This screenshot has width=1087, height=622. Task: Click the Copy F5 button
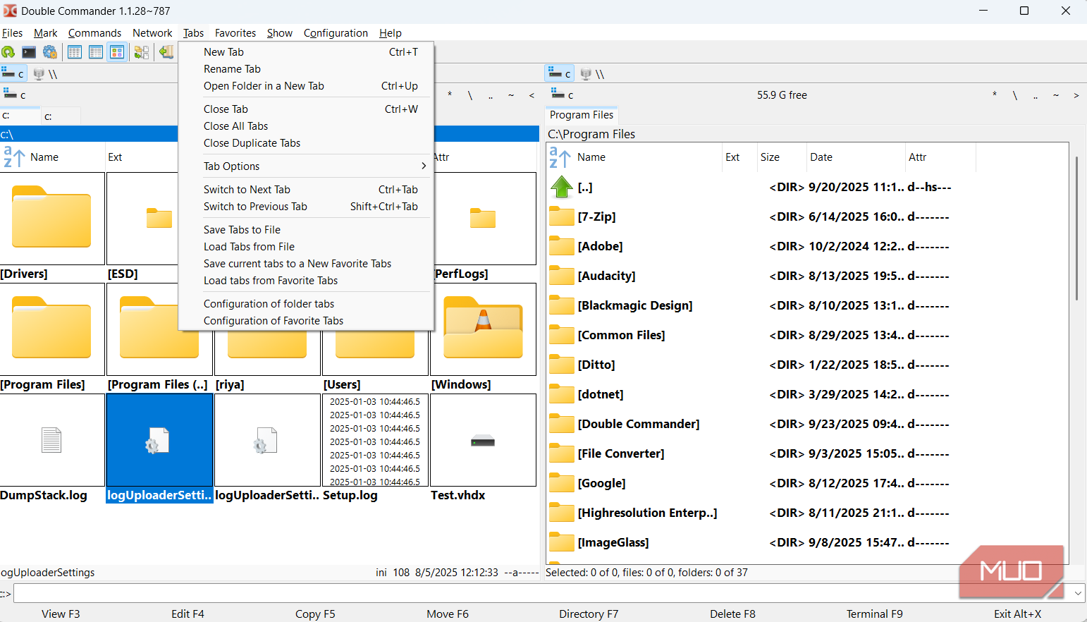315,614
